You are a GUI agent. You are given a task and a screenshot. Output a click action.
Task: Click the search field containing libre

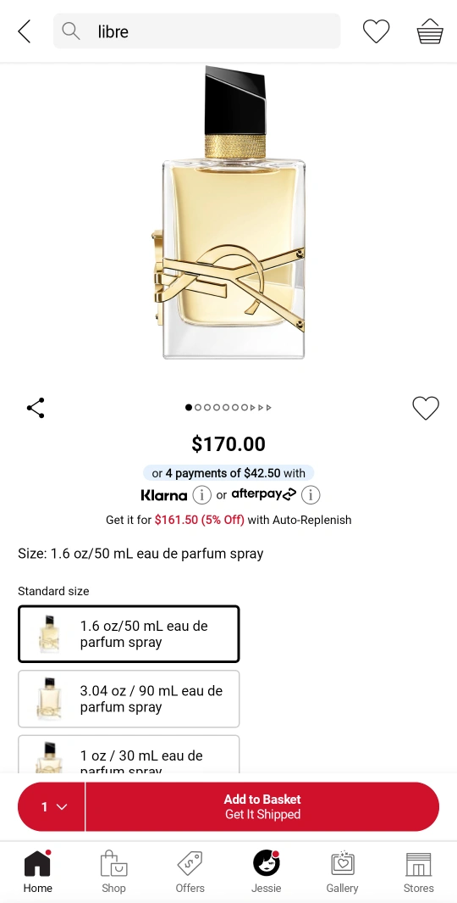[x=196, y=31]
